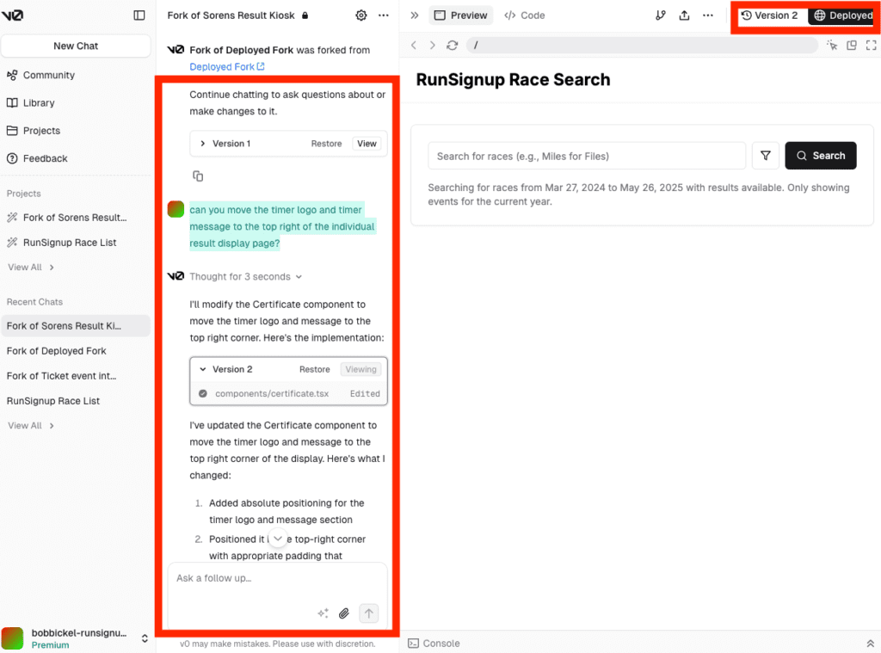Viewport: 881px width, 653px height.
Task: View All recent chats in the sidebar
Action: (31, 426)
